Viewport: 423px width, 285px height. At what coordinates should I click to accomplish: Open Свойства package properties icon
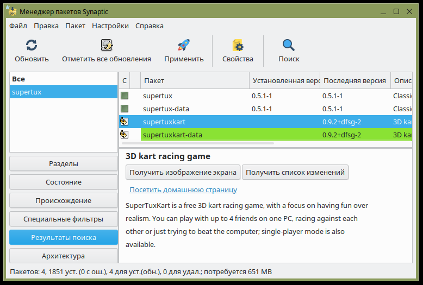238,45
